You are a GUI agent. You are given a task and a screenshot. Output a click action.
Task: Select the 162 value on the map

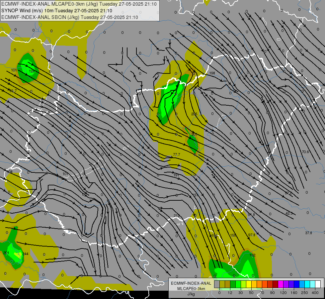coord(252,255)
